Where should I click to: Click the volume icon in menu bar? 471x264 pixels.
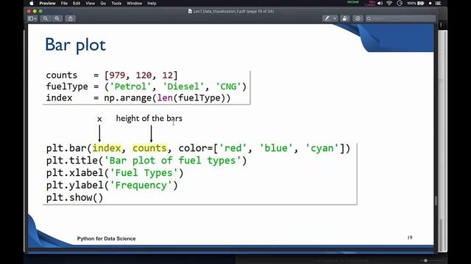380,3
